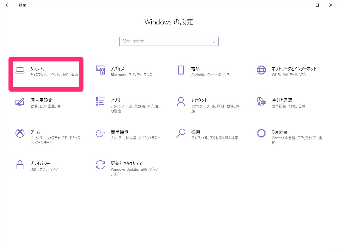Screen dimensions: 338x250
Task: Open the 更新とセキュリティ title
Action: pos(126,163)
